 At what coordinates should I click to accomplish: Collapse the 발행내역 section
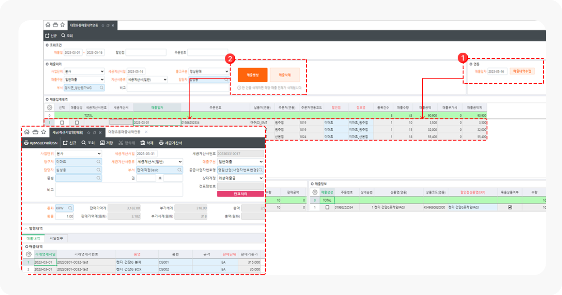point(26,228)
